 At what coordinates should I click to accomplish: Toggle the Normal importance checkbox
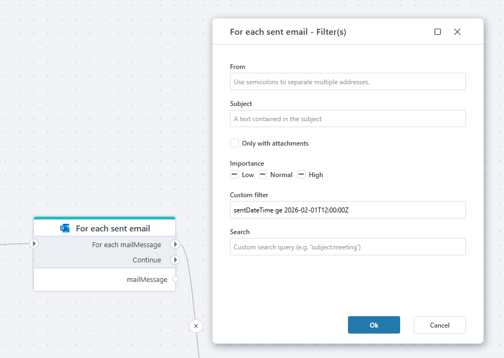point(263,174)
